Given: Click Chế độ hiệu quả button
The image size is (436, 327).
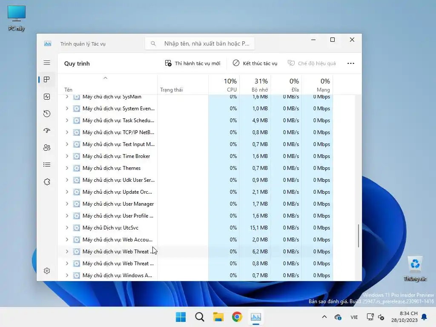Looking at the screenshot, I should tap(311, 63).
